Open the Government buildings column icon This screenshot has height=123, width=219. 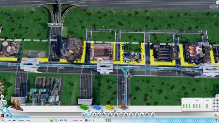tap(110, 115)
